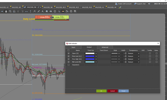This screenshot has height=100, width=167.
Task: Click the auto-shift chart arrow icon
Action: (x=2, y=11)
